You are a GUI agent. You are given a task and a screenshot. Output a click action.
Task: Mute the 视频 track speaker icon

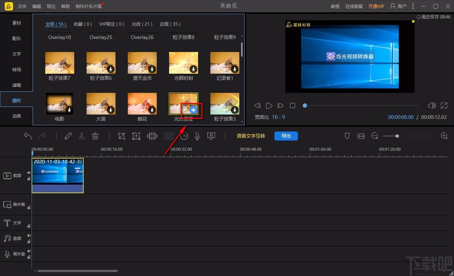click(29, 173)
